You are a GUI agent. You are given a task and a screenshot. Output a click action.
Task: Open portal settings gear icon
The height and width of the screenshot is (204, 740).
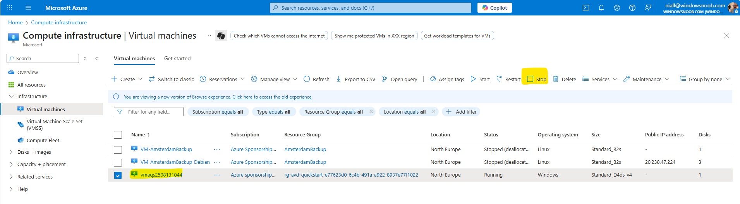(617, 8)
